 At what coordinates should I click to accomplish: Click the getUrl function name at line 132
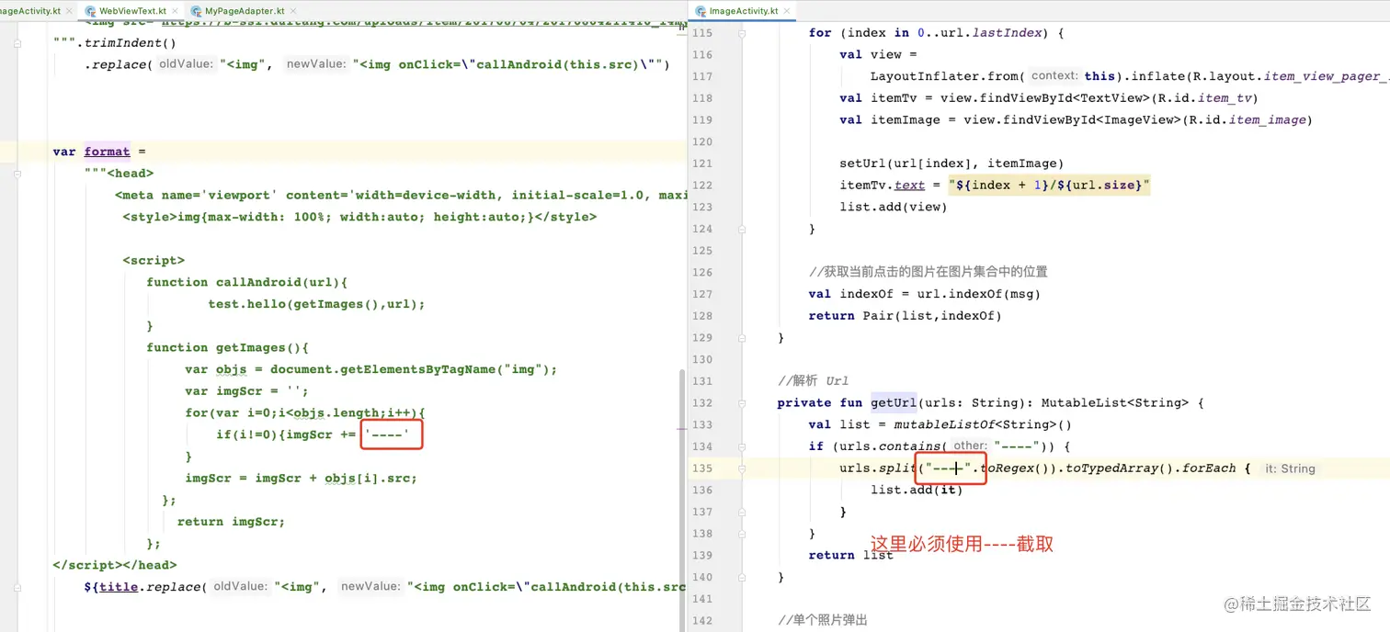894,402
